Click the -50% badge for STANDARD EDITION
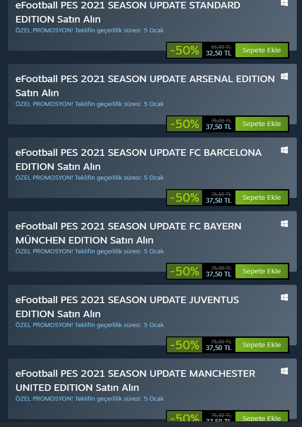Image resolution: width=302 pixels, height=427 pixels. pos(184,50)
